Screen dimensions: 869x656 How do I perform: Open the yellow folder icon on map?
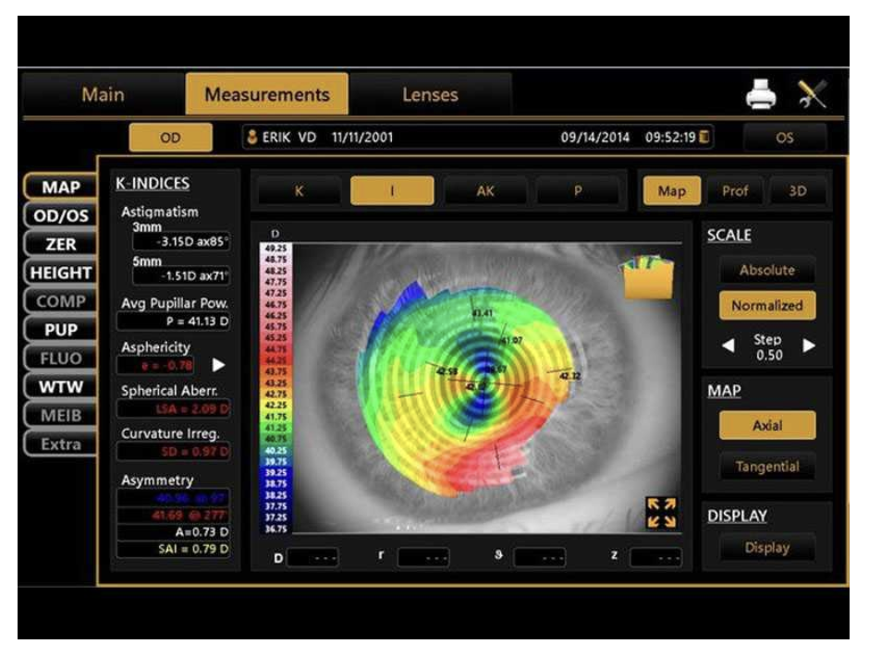tap(648, 276)
